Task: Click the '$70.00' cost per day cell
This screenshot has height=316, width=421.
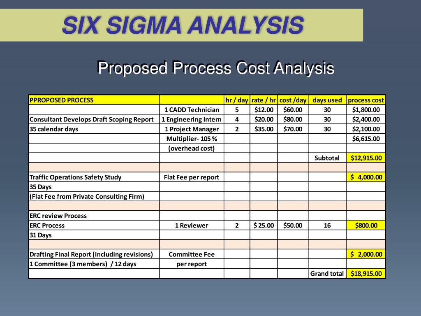Action: [x=293, y=129]
